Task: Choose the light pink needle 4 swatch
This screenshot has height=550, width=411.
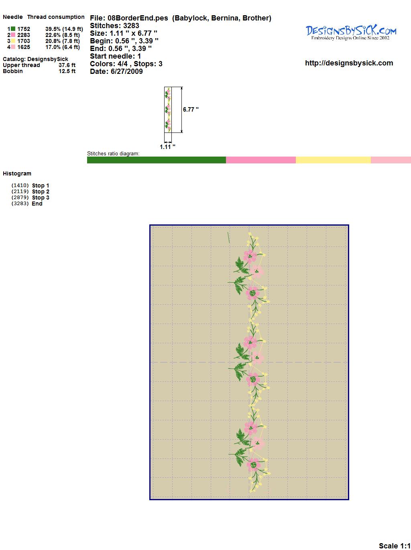Action: (x=13, y=47)
